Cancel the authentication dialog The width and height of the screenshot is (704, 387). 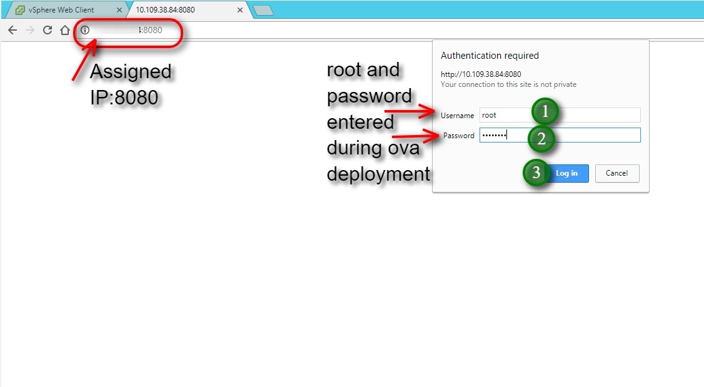tap(616, 173)
